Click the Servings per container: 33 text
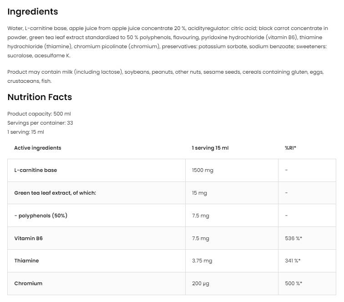This screenshot has height=302, width=344. coord(40,123)
